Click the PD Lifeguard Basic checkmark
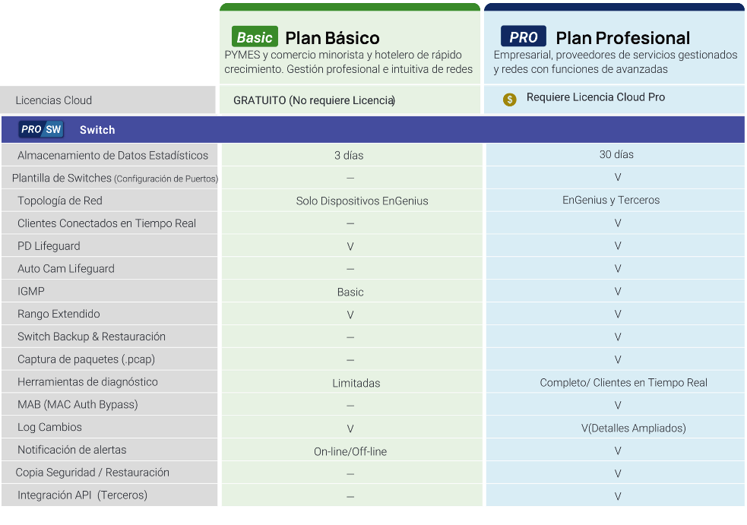The width and height of the screenshot is (747, 525). click(350, 246)
